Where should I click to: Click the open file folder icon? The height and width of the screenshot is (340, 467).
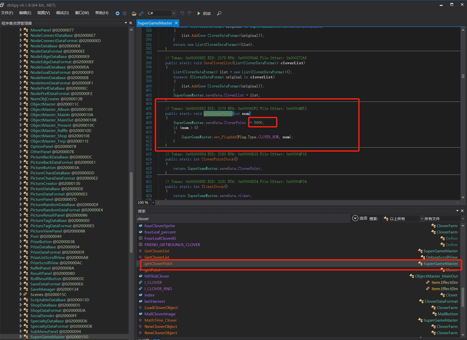tap(134, 13)
